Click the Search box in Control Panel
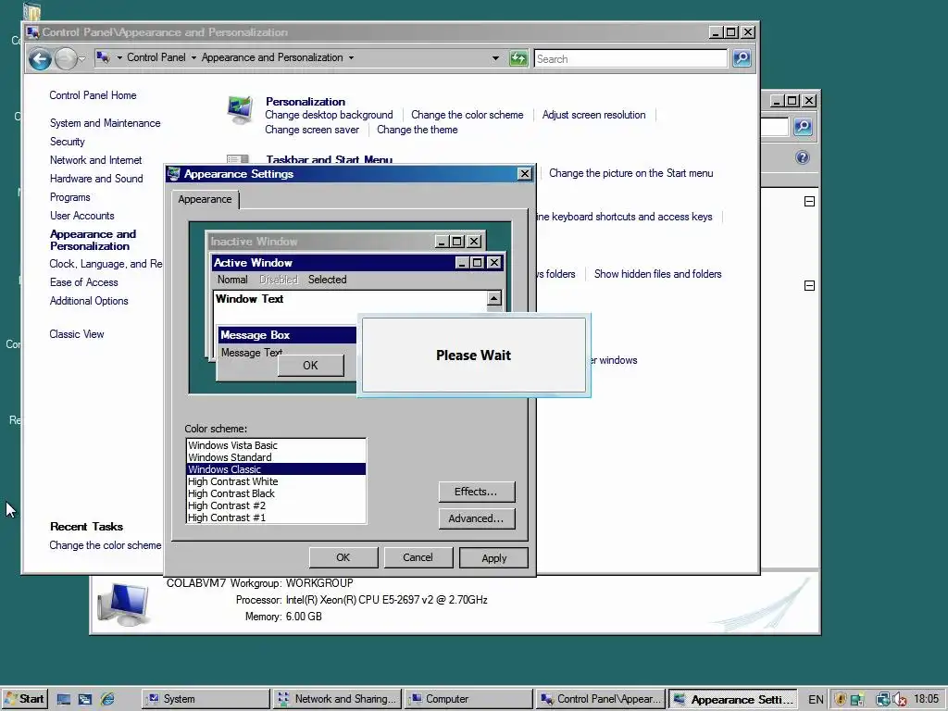Image resolution: width=948 pixels, height=711 pixels. tap(630, 58)
